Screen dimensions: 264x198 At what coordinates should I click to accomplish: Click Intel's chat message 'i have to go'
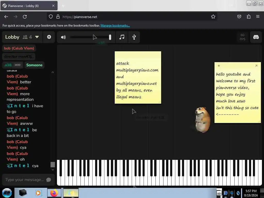(x=25, y=109)
